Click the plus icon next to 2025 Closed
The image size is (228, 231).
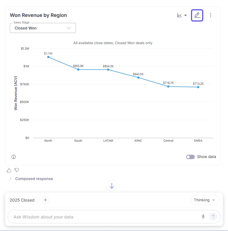click(x=45, y=200)
